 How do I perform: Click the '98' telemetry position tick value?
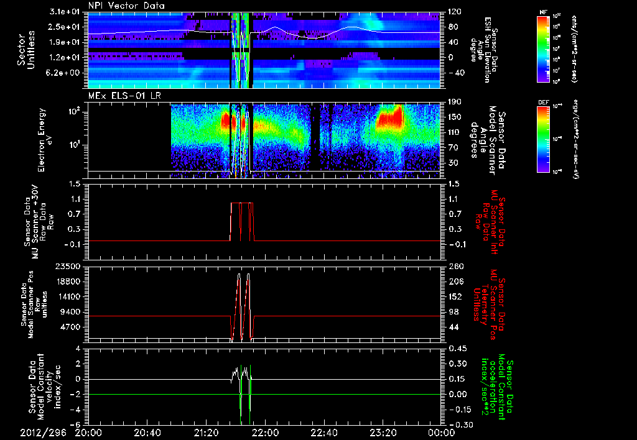point(453,312)
